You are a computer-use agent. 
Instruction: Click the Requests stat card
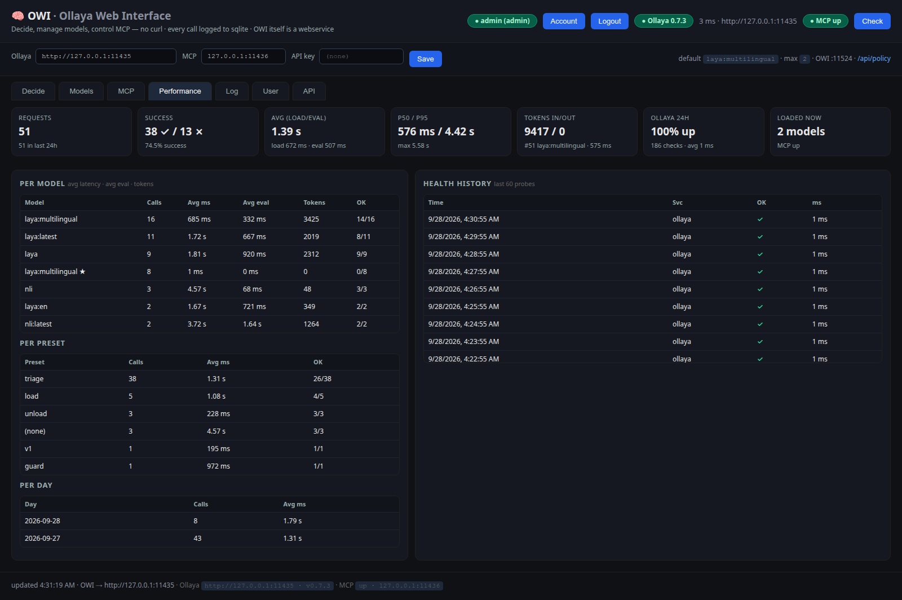click(x=72, y=132)
